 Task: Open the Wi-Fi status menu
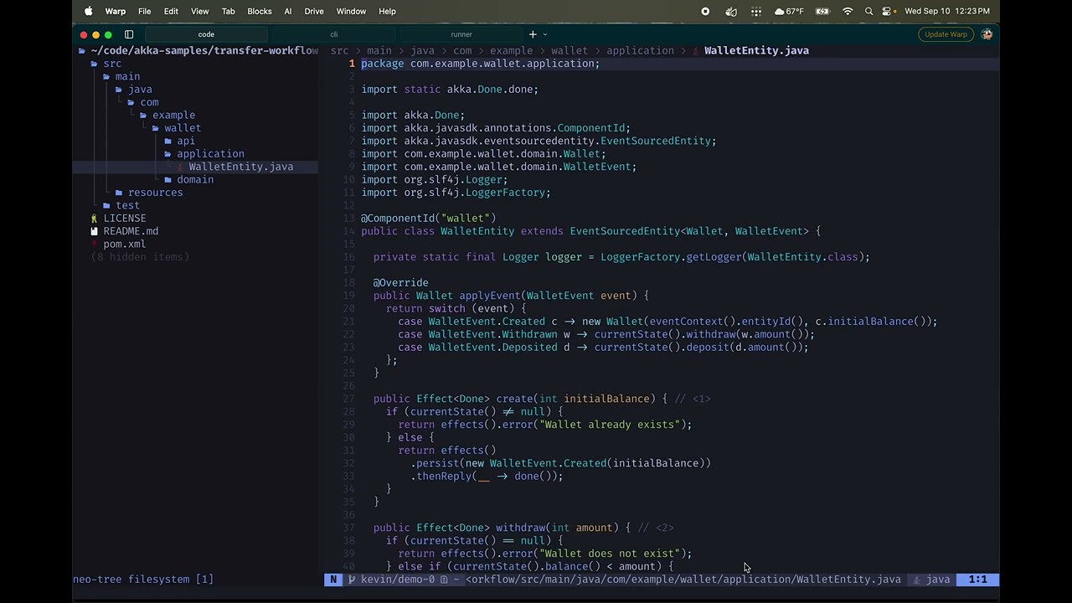click(848, 11)
